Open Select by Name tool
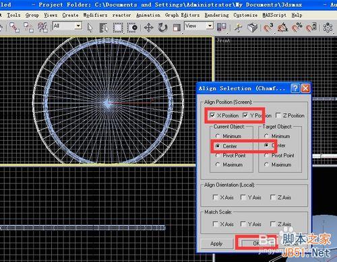This screenshot has width=337, height=262. tap(104, 28)
